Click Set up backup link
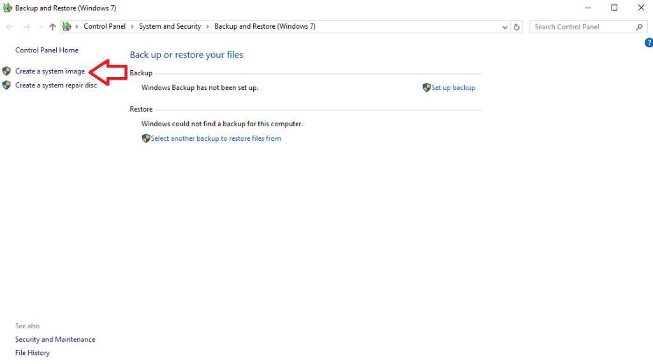 [x=453, y=87]
